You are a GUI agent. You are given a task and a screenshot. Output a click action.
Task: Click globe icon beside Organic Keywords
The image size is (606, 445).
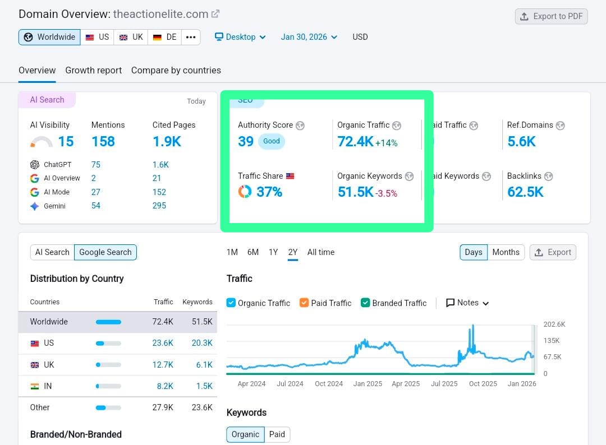(409, 177)
